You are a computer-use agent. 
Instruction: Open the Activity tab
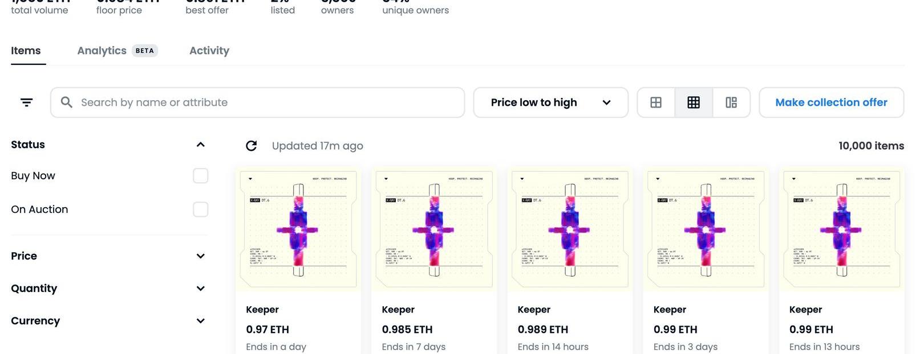(209, 51)
